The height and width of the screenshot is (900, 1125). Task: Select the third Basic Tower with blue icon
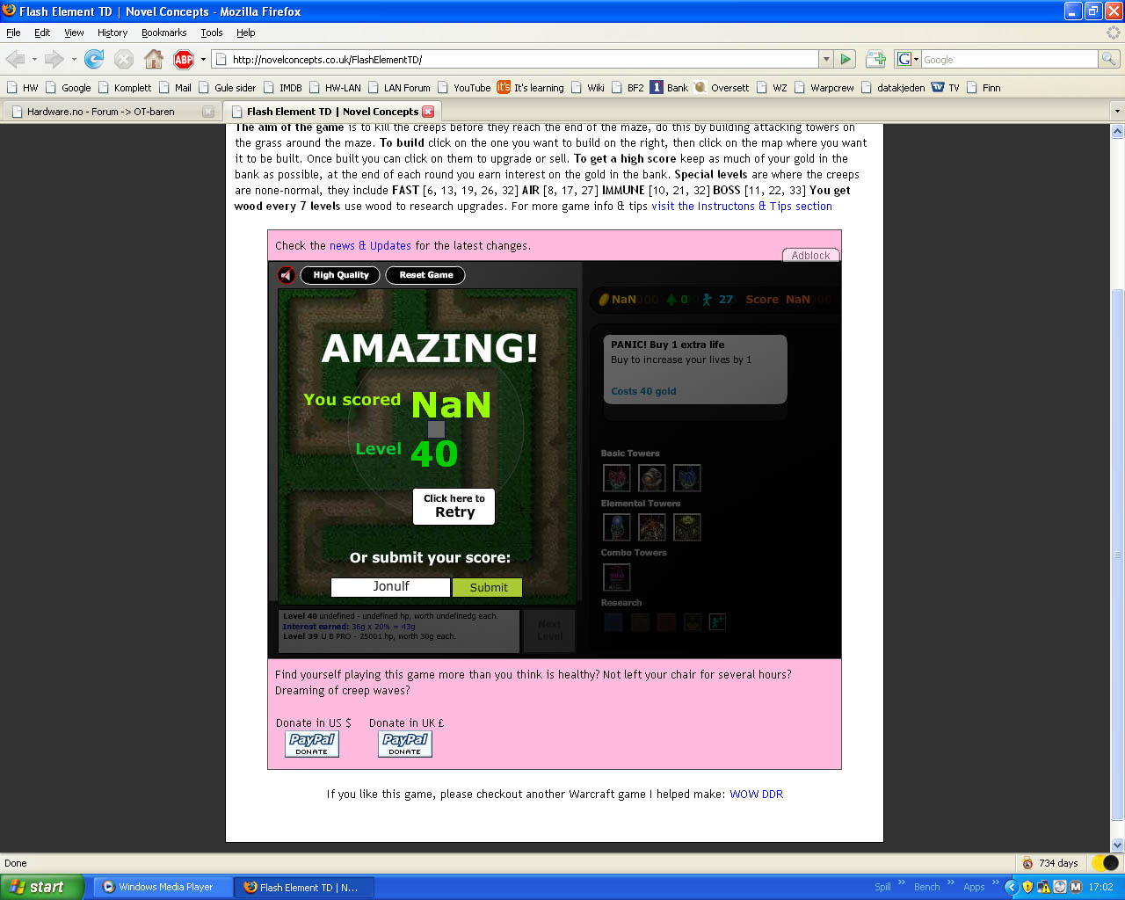pyautogui.click(x=687, y=478)
